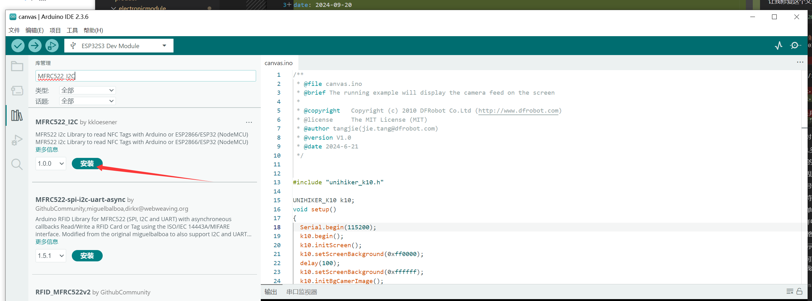Open the 话题 filter dropdown
The height and width of the screenshot is (301, 812).
87,101
